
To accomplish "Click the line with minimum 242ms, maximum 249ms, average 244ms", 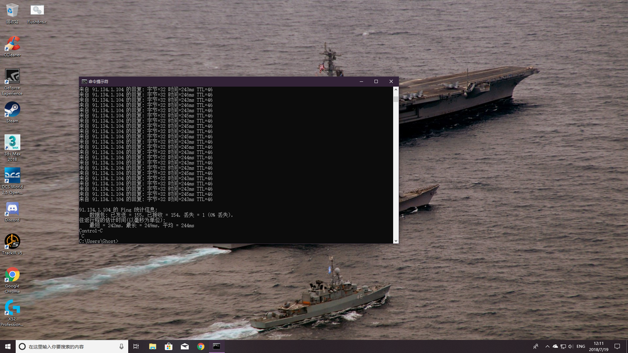I will (x=142, y=225).
